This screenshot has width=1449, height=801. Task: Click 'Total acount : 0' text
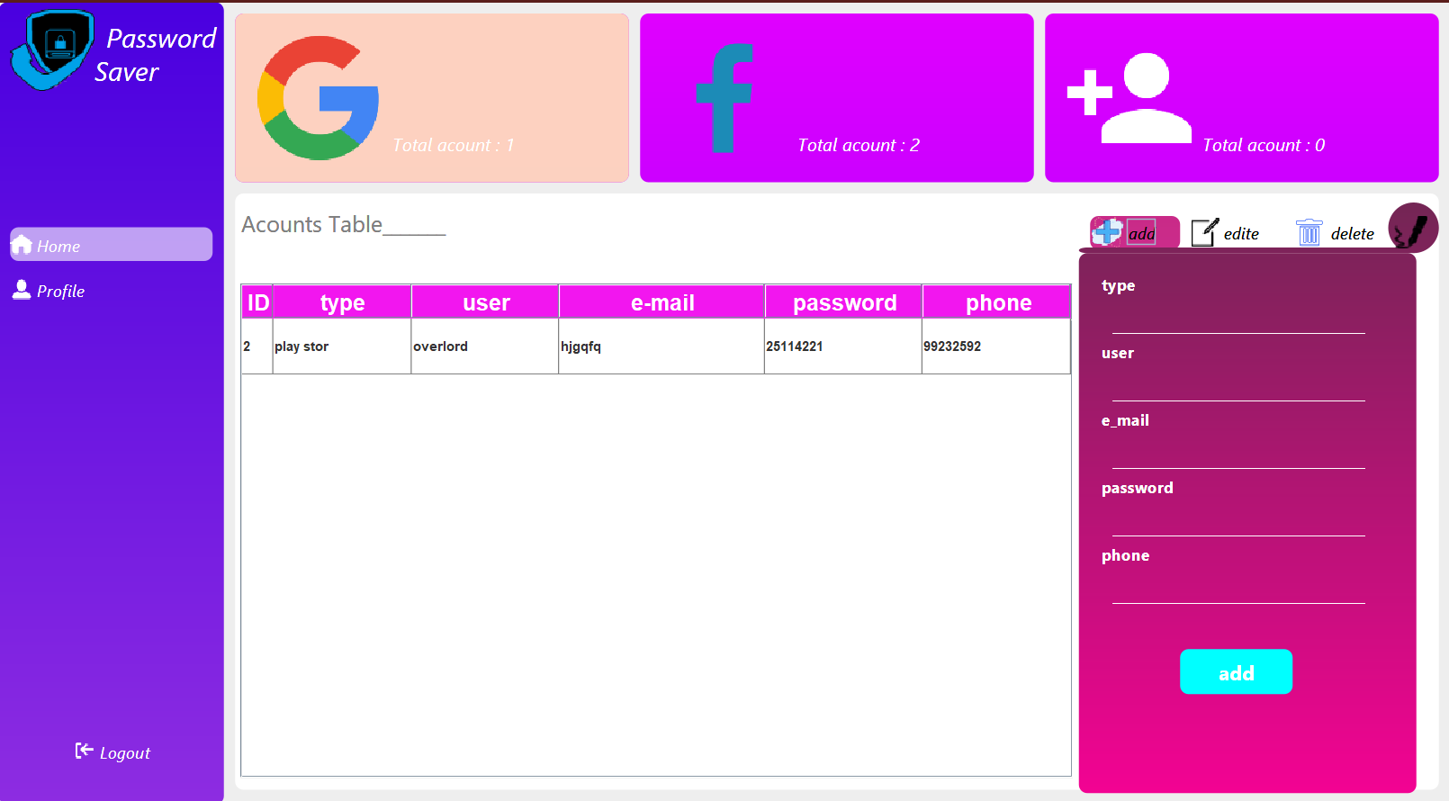(1264, 145)
